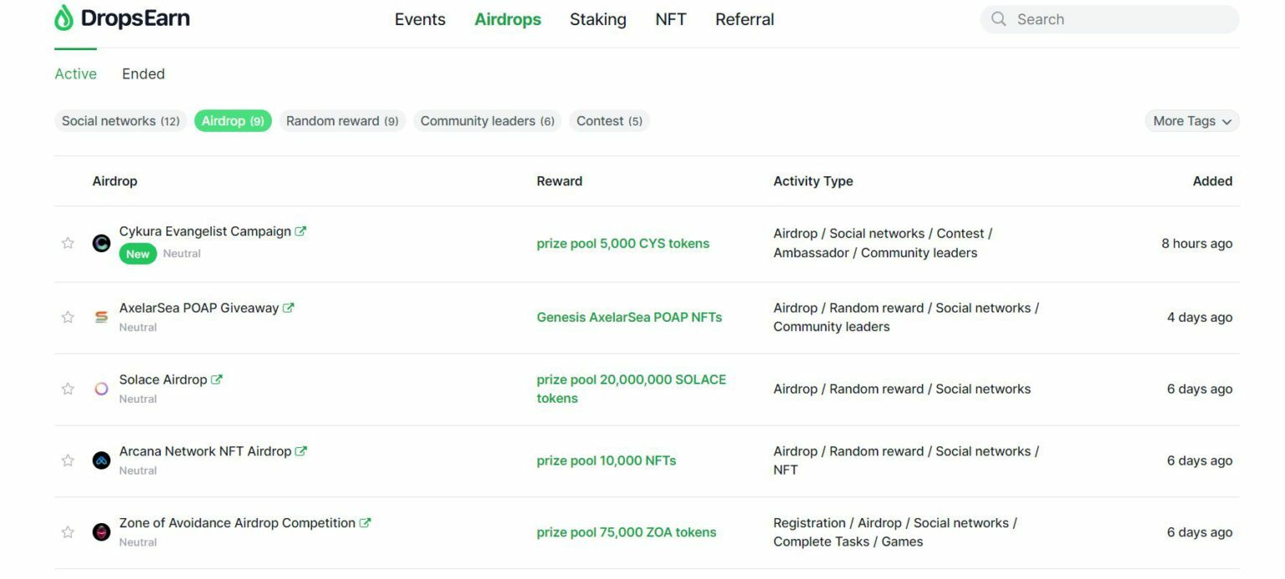Switch to the Ended tab
The width and height of the screenshot is (1285, 579).
click(x=143, y=74)
